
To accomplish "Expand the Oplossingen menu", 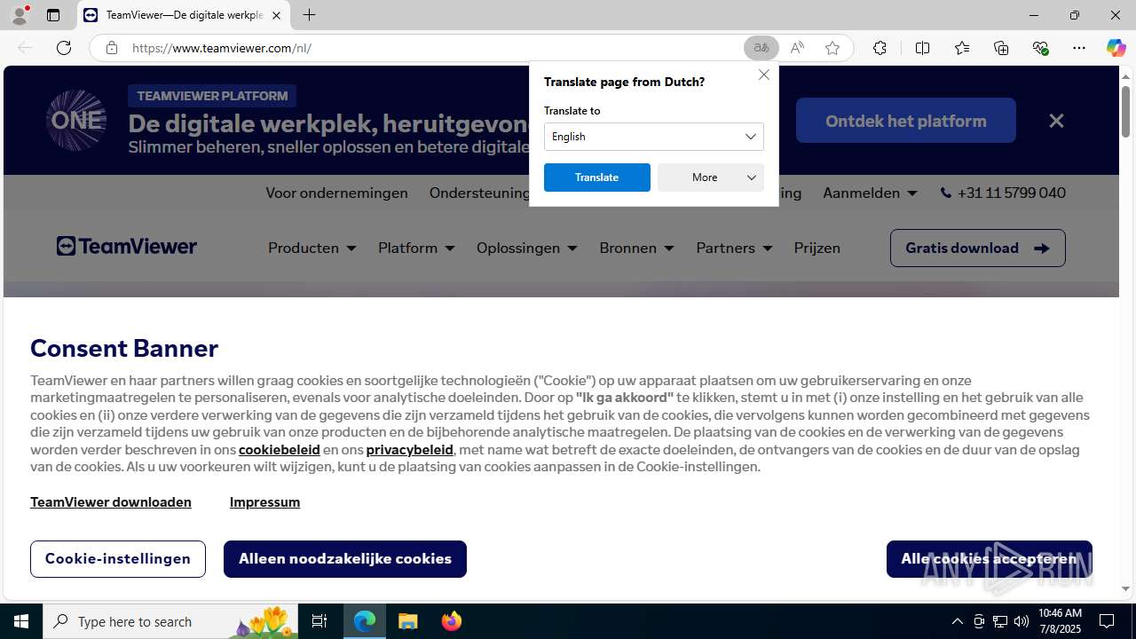I will [527, 248].
